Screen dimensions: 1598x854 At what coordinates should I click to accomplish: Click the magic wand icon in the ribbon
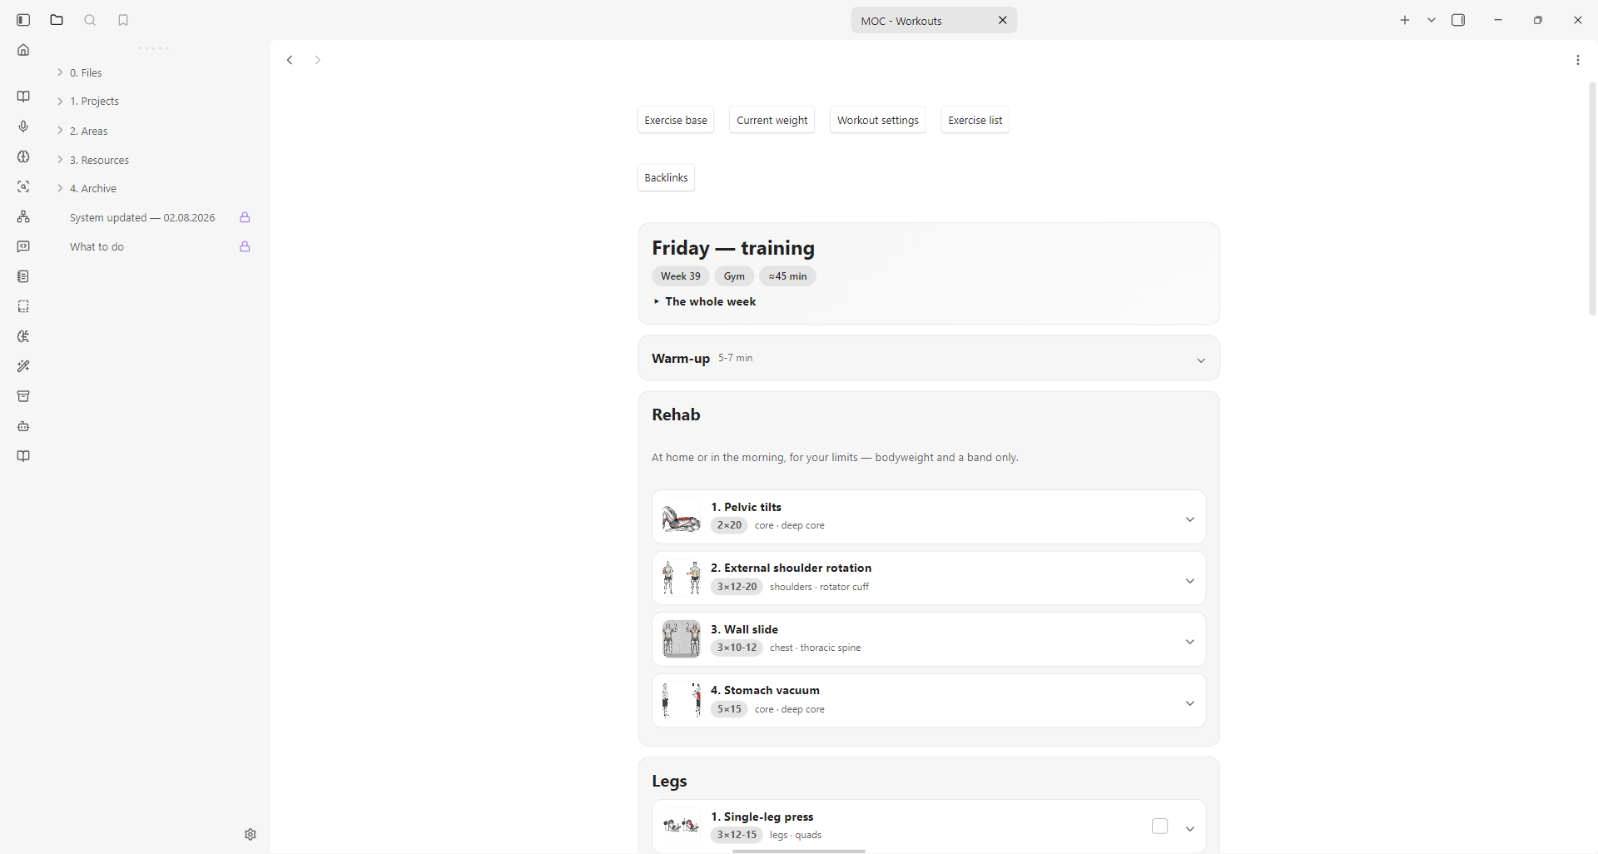click(x=23, y=366)
